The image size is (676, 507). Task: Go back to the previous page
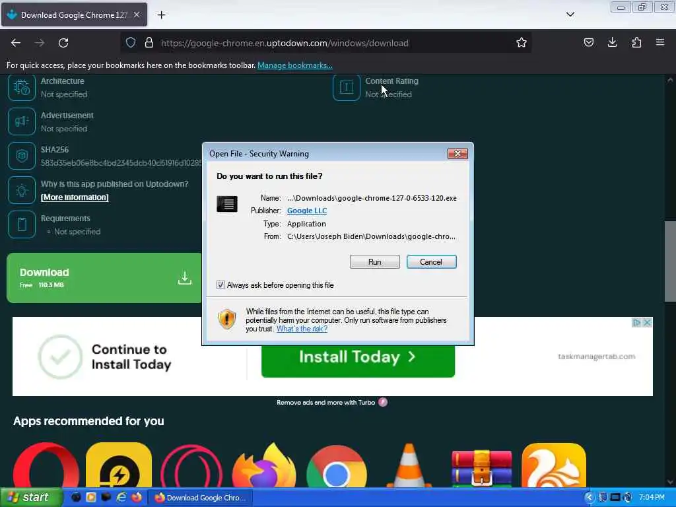click(x=16, y=43)
